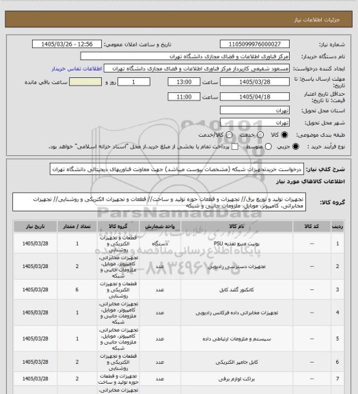
Task: Click the گروه کالا table column header
Action: pyautogui.click(x=118, y=226)
